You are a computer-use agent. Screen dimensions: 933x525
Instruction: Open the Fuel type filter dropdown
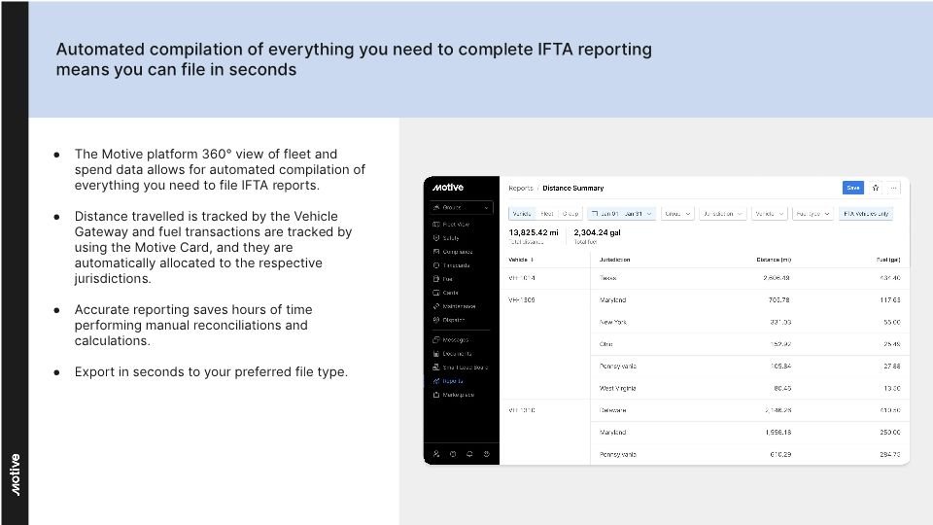(812, 214)
